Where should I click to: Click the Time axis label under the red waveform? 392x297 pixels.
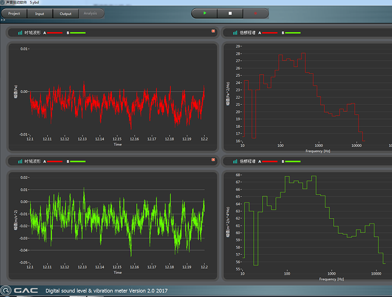pyautogui.click(x=118, y=145)
